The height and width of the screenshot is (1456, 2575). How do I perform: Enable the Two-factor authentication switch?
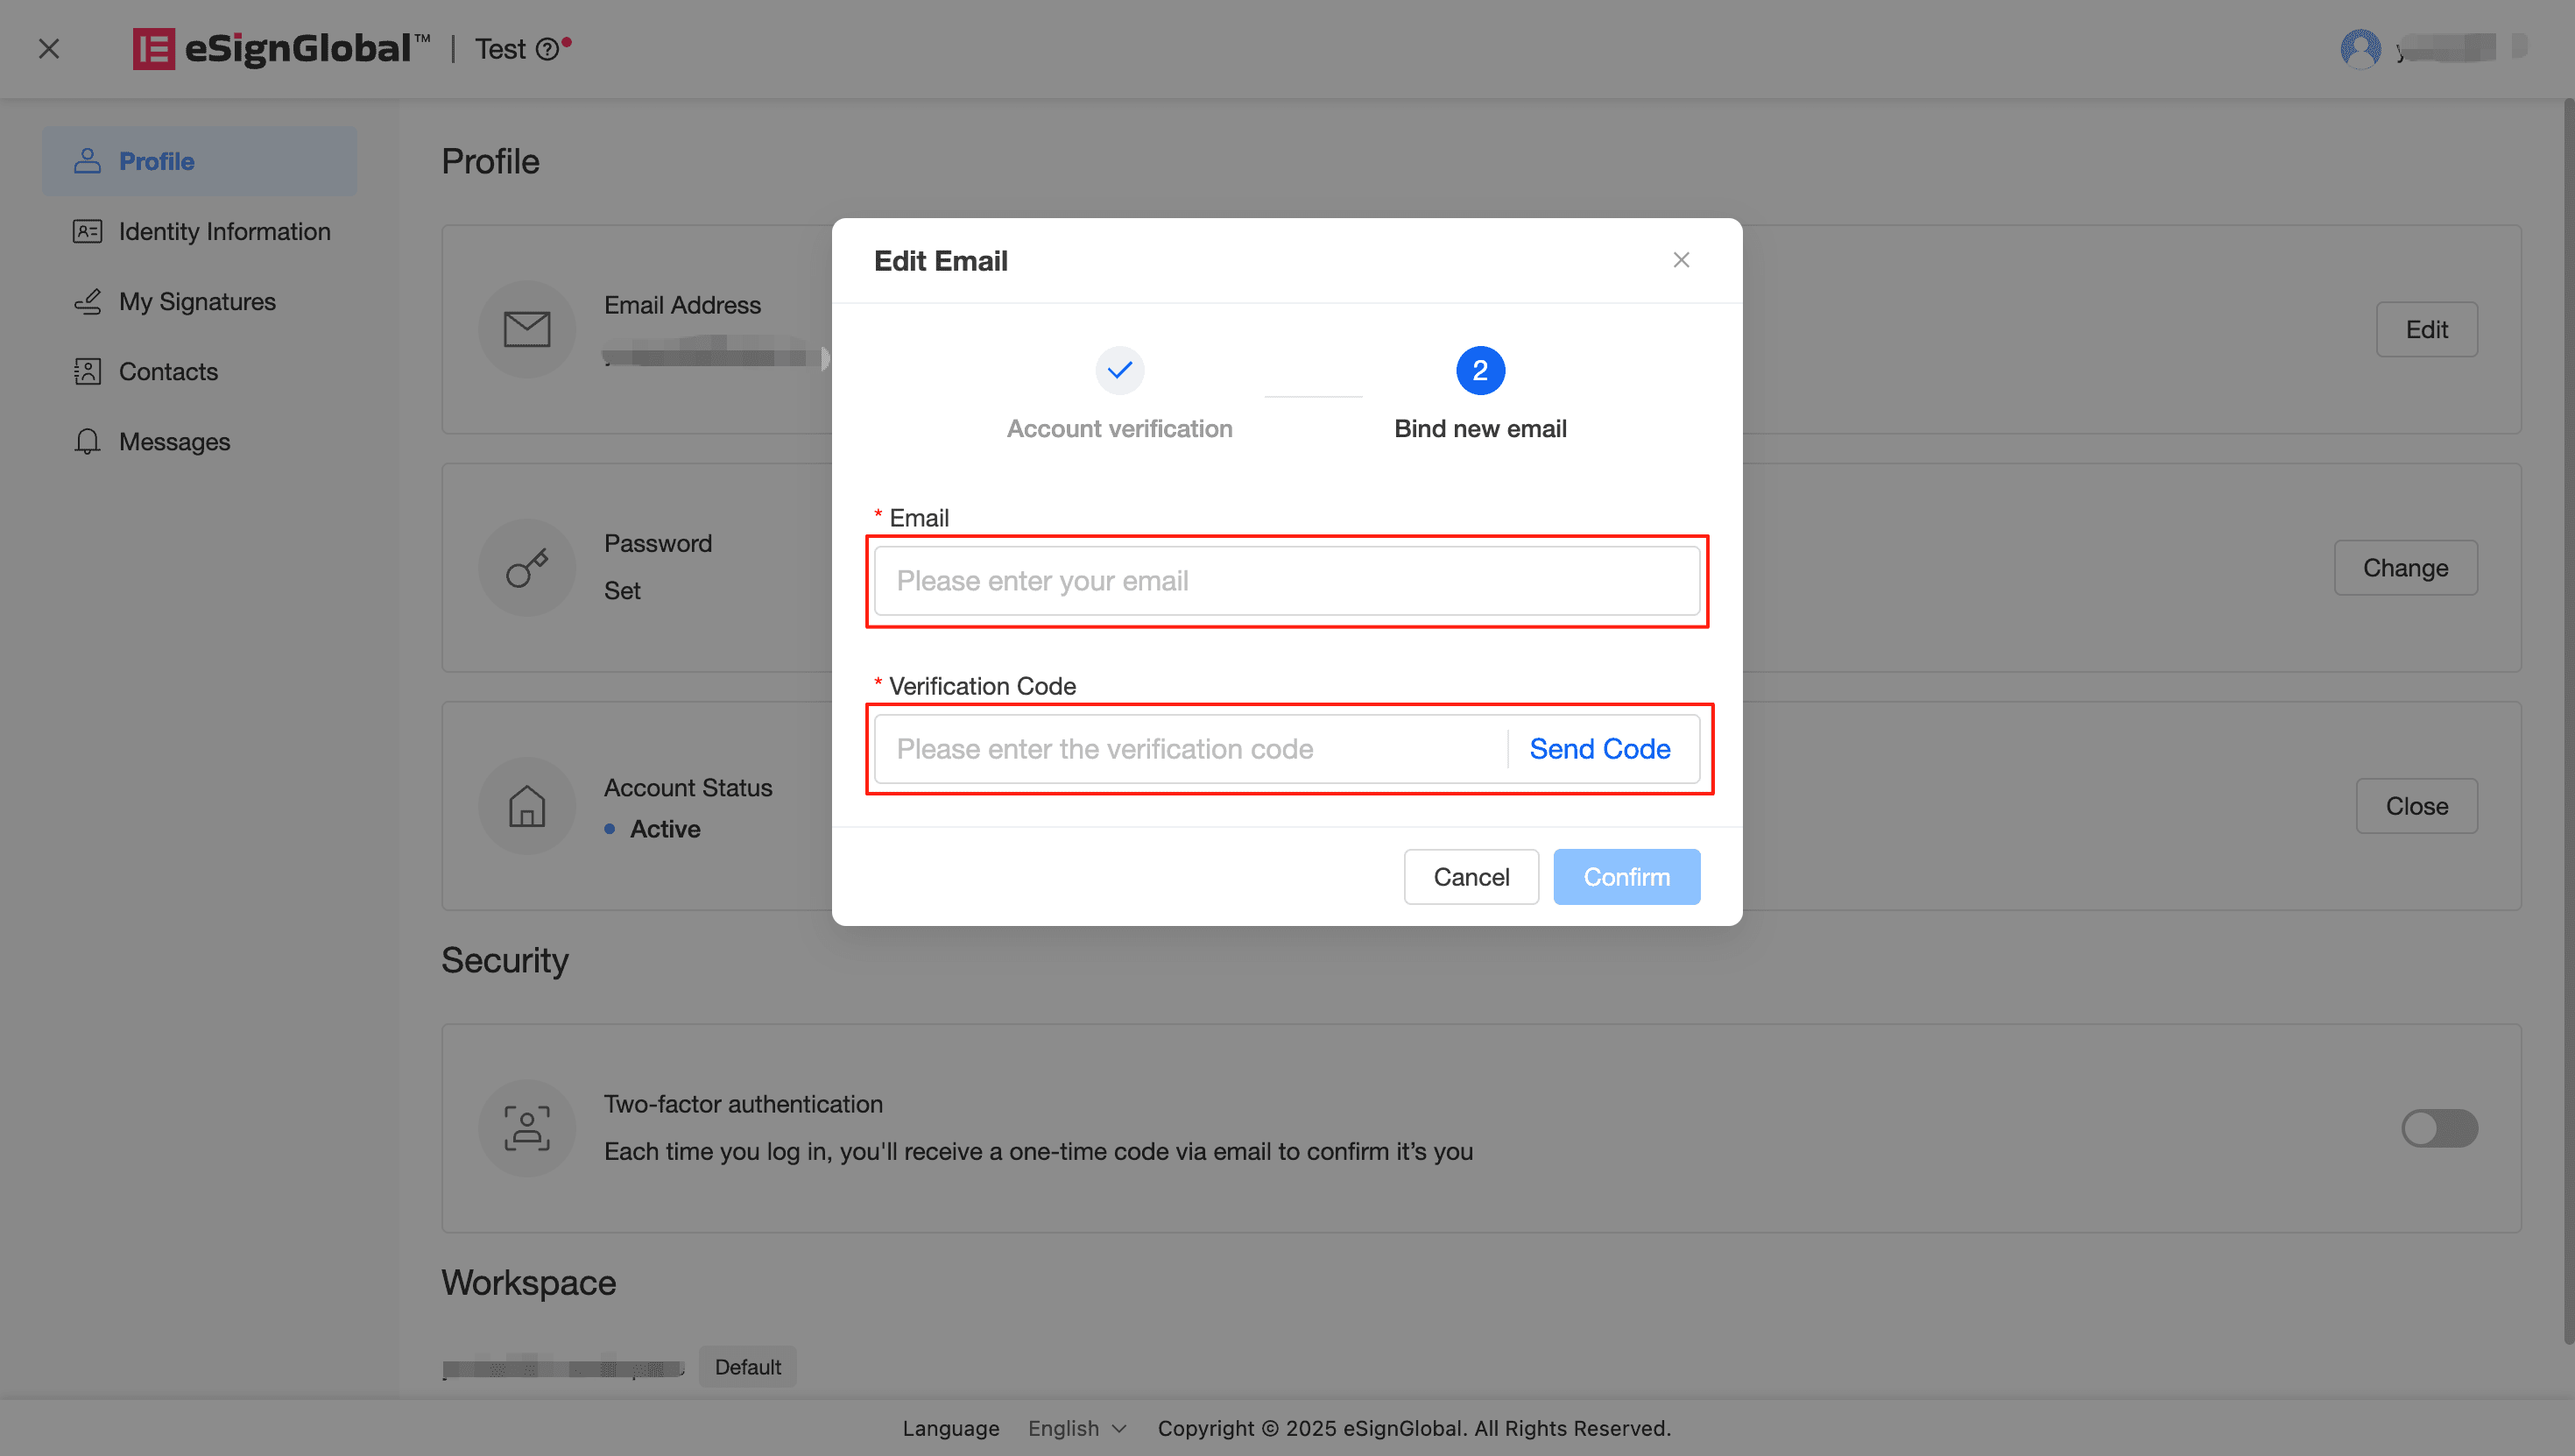(2438, 1128)
